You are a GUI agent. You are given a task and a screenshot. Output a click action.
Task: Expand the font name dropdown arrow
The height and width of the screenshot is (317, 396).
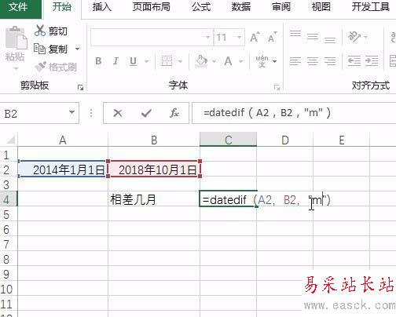(x=207, y=37)
